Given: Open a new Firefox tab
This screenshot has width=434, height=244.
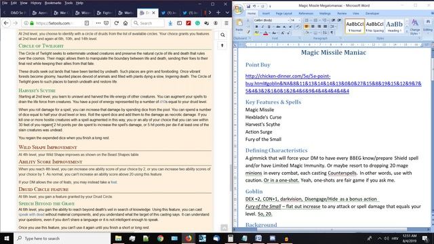Looking at the screenshot, I should pyautogui.click(x=218, y=12).
